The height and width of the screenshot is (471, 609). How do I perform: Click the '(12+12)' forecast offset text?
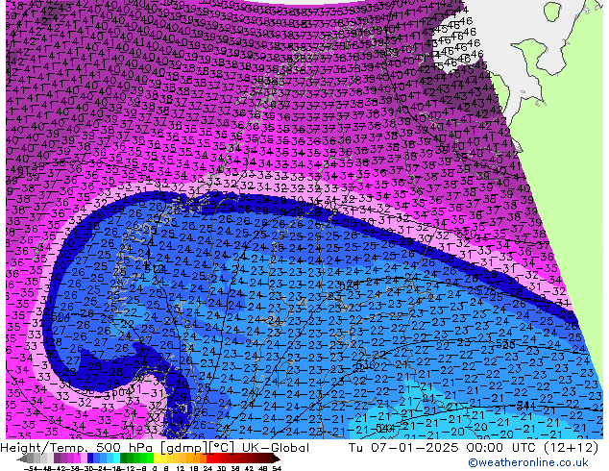(x=571, y=448)
